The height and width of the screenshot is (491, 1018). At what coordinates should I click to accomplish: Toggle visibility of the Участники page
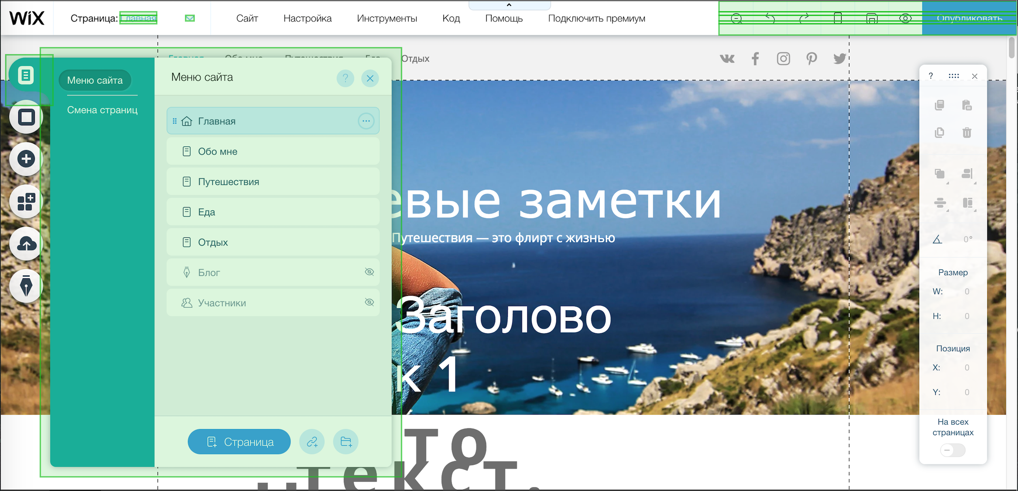[x=369, y=302]
